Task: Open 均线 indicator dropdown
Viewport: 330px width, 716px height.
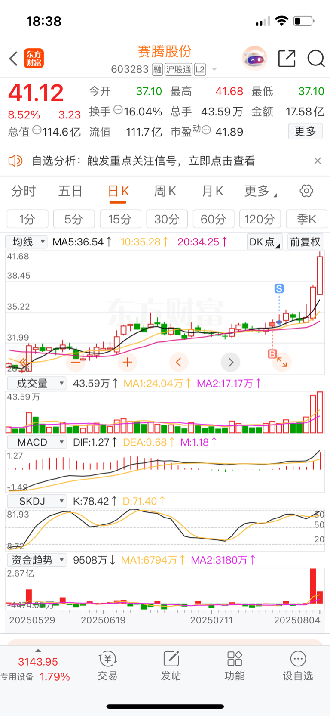Action: coord(26,242)
